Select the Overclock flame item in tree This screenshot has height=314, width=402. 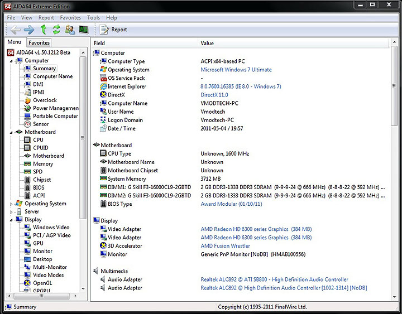point(45,100)
